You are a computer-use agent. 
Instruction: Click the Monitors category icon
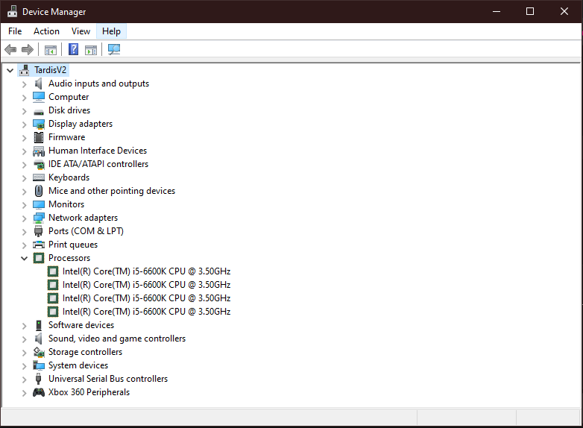coord(39,204)
